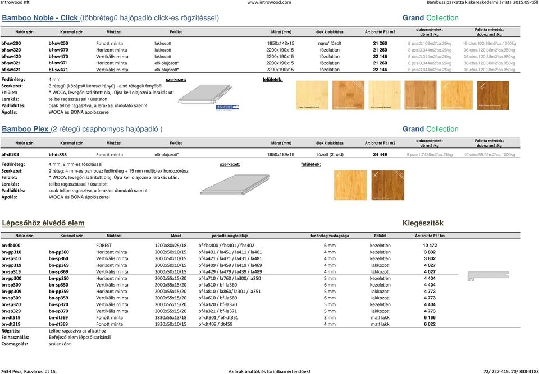Click the 1850x142x15 size cell
Viewport: 539px width, 374px height.
tap(281, 44)
